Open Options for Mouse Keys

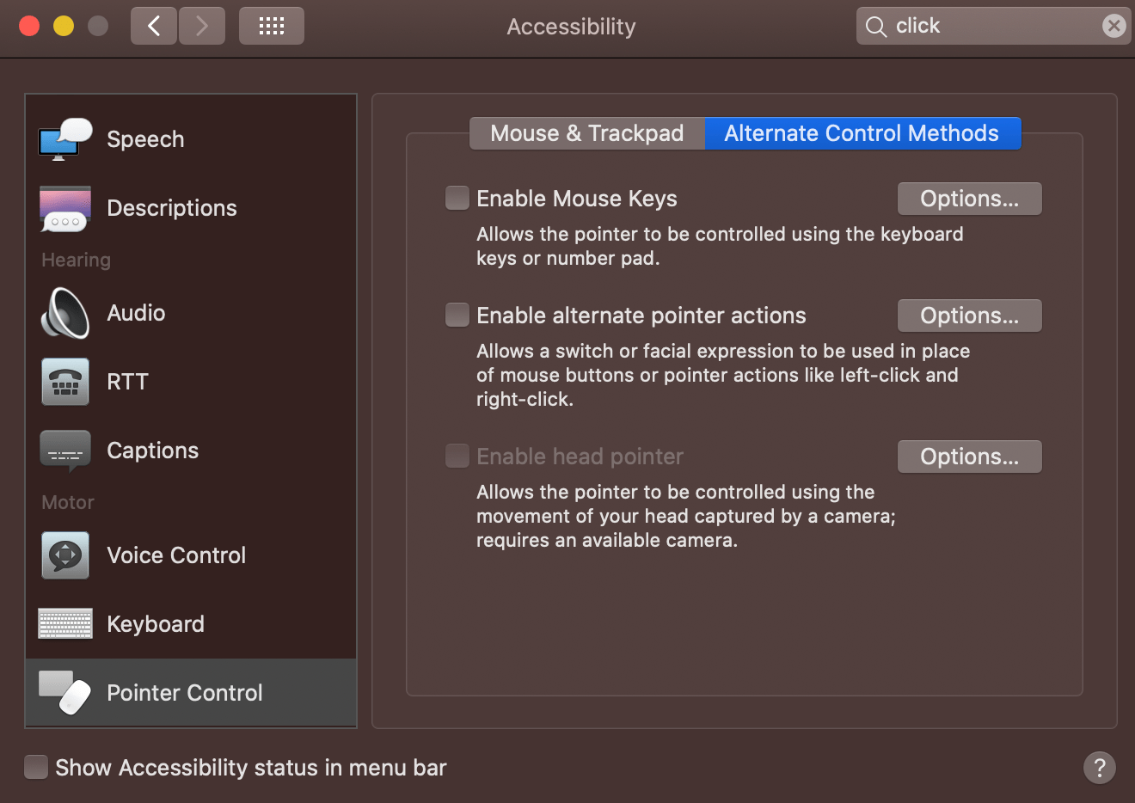coord(969,198)
